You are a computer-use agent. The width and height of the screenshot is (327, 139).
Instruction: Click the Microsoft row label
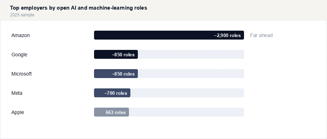click(21, 74)
